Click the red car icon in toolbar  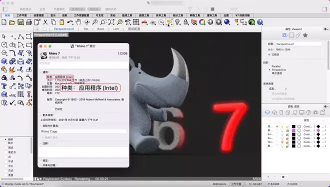click(144, 22)
